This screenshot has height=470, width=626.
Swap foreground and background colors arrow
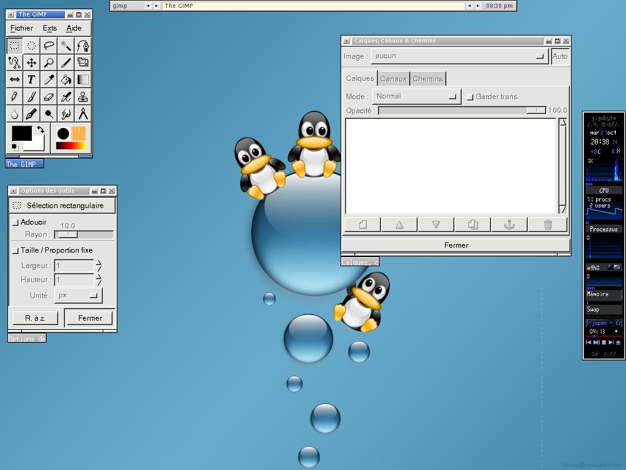[x=40, y=130]
